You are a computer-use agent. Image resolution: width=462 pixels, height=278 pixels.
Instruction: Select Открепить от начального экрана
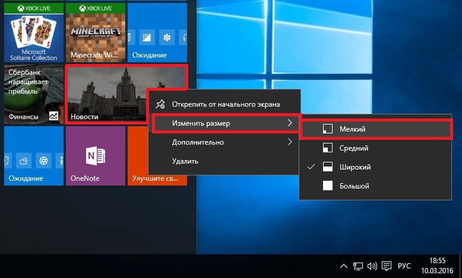(x=224, y=104)
